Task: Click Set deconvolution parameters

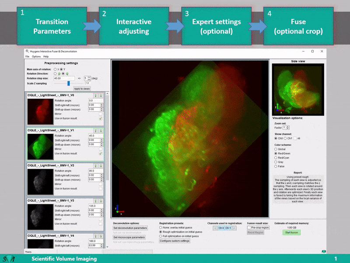Action: tap(131, 228)
